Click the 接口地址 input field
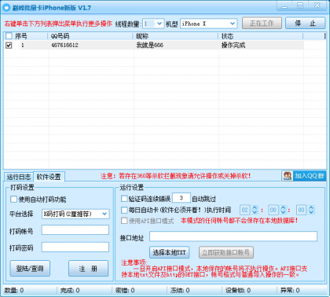Image resolution: width=330 pixels, height=297 pixels. click(x=233, y=236)
